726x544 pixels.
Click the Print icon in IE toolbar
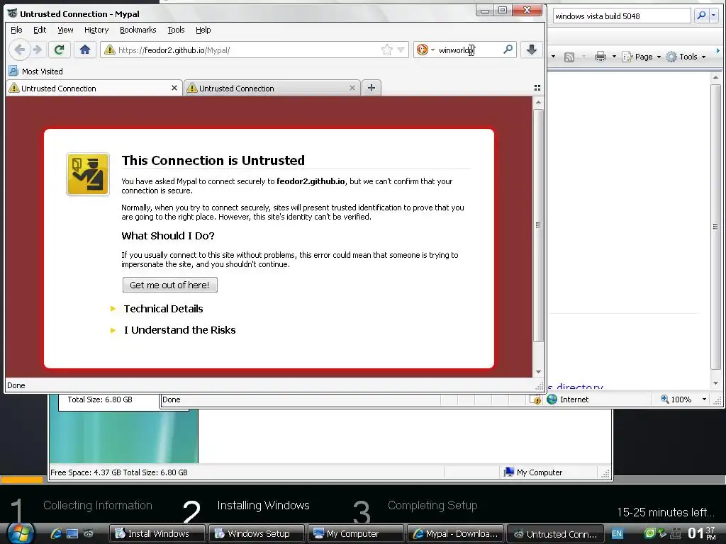(x=600, y=57)
